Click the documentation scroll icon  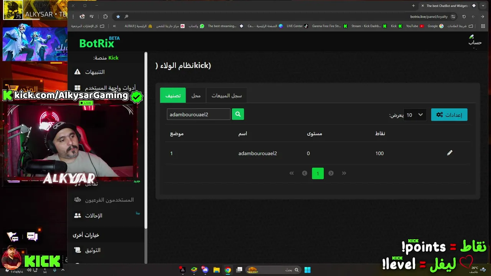77,250
